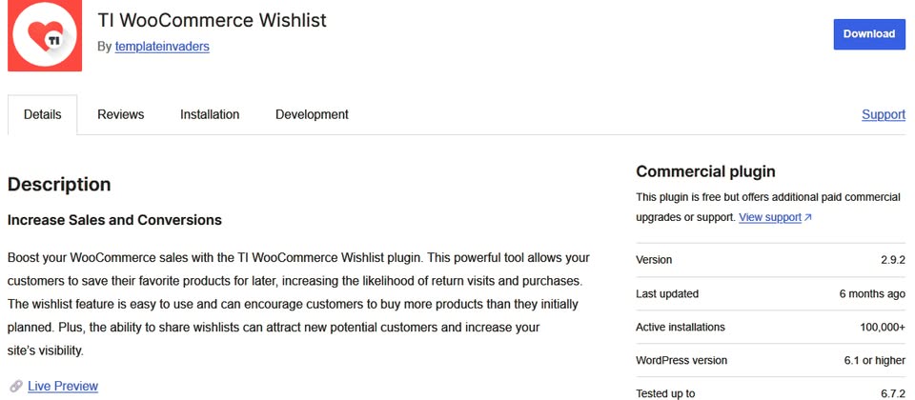Click the Active installations 100,000+ row
This screenshot has width=915, height=400.
(x=771, y=327)
